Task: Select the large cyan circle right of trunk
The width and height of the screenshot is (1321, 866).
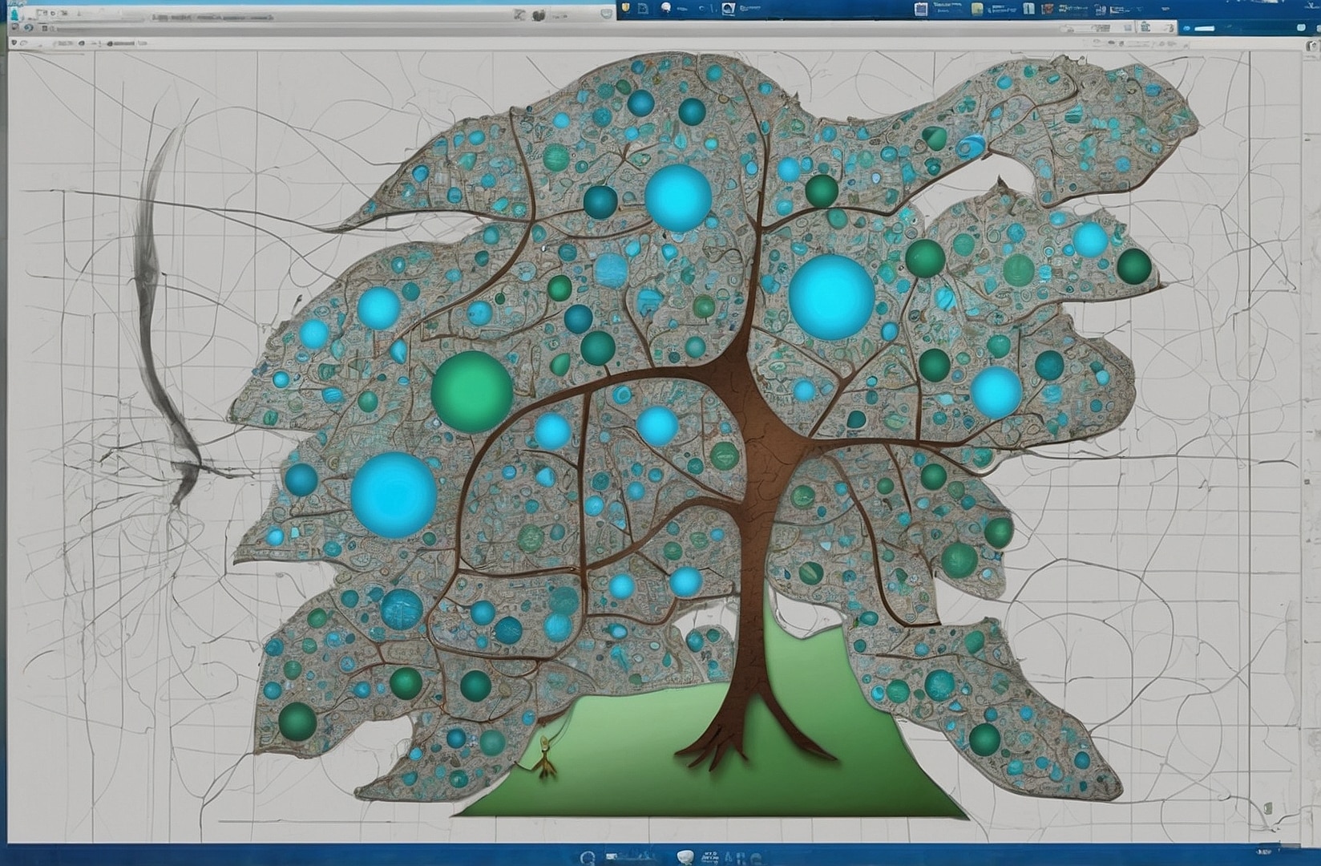Action: coord(831,295)
